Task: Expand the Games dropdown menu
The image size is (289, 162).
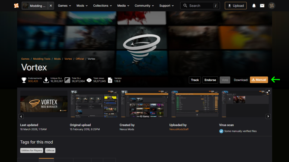Action: pyautogui.click(x=64, y=6)
